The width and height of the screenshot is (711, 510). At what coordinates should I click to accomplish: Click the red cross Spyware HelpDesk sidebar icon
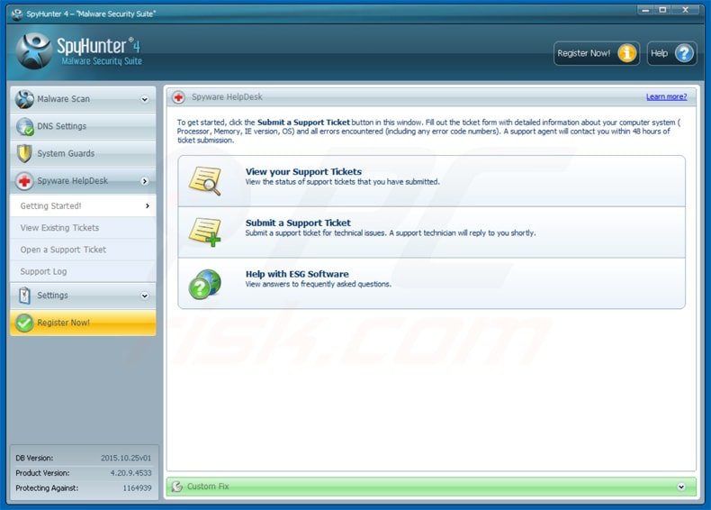point(24,181)
